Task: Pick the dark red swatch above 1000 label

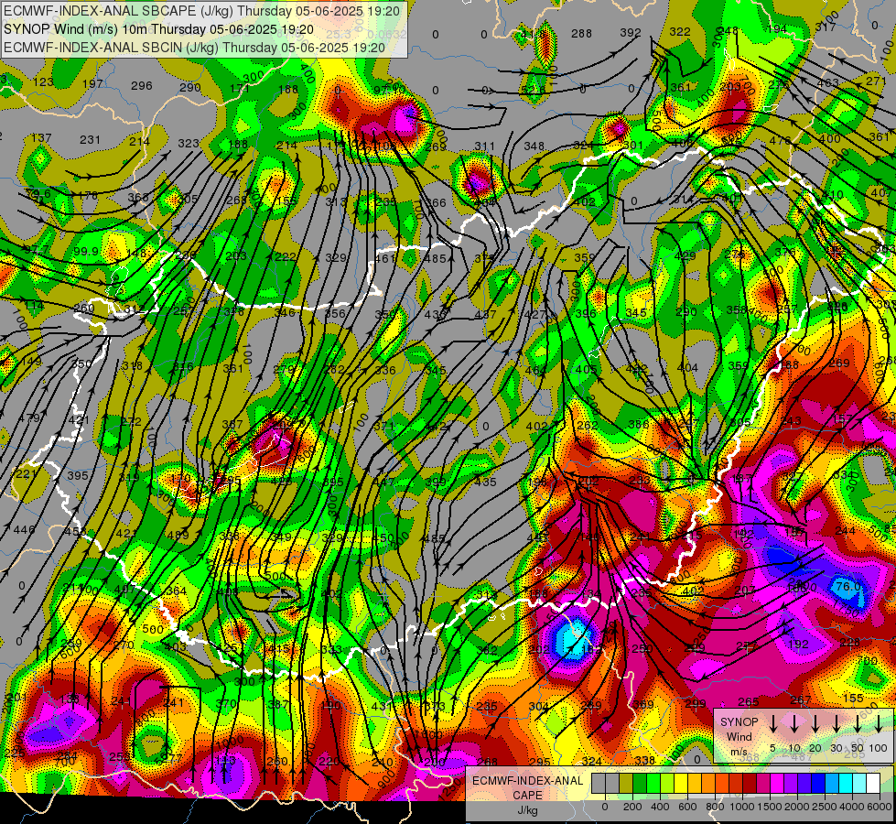Action: pos(750,784)
